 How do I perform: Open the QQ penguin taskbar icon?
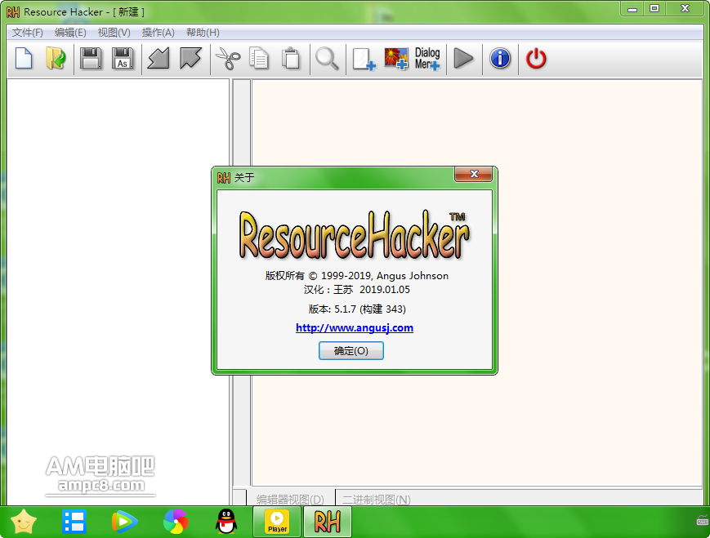click(x=226, y=522)
